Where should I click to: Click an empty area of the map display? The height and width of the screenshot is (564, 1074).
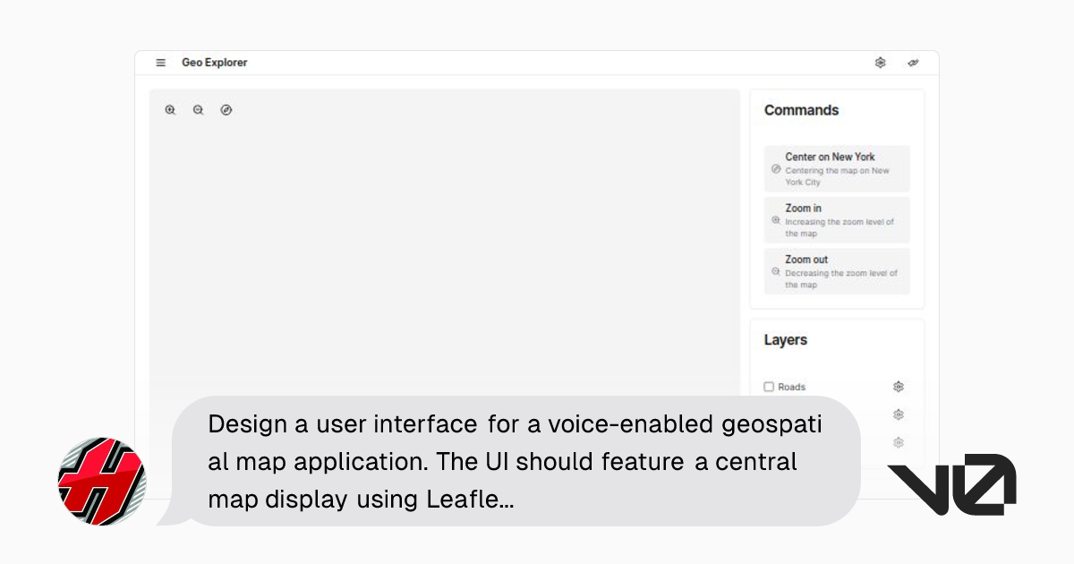447,251
